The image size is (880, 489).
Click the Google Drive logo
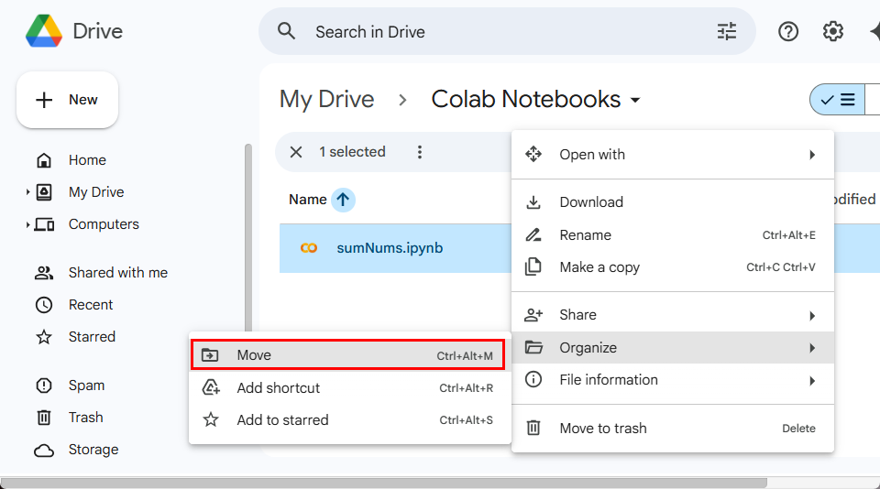pos(44,31)
